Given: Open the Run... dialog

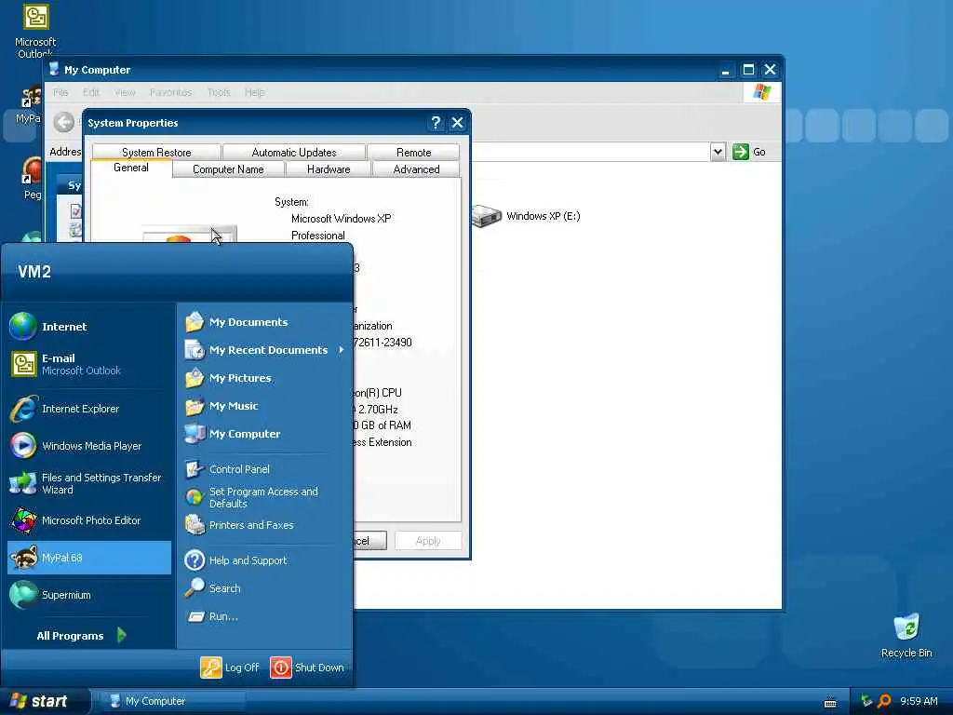Looking at the screenshot, I should [264, 616].
